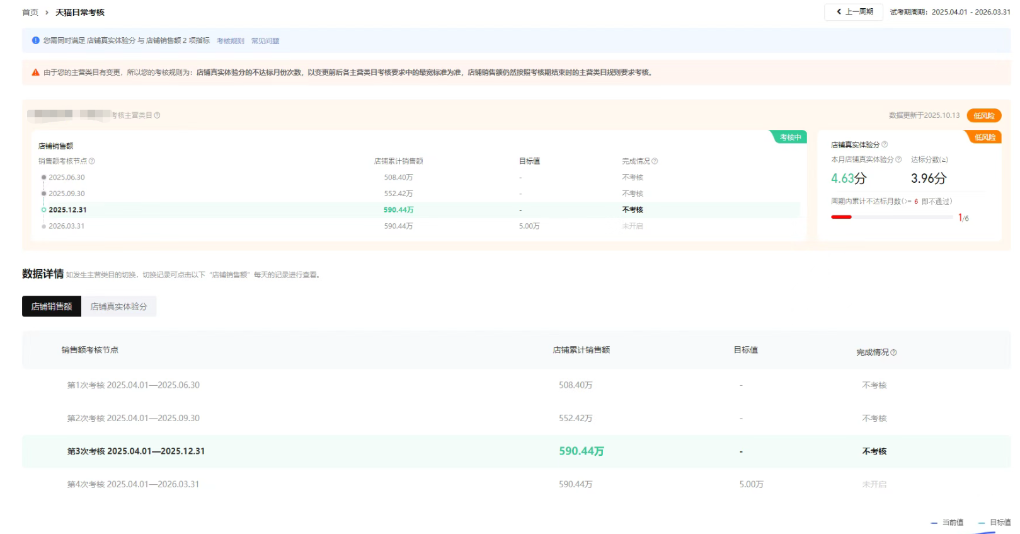Click the blue info icon in notice banner
Screen dimensions: 1020x534
click(x=36, y=40)
